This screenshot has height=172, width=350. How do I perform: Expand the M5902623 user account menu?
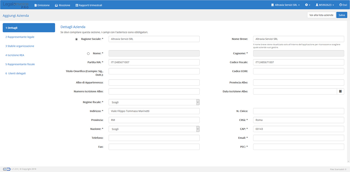325,5
